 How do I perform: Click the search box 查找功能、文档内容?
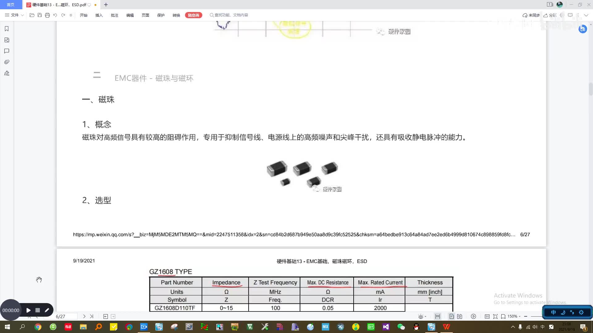229,15
